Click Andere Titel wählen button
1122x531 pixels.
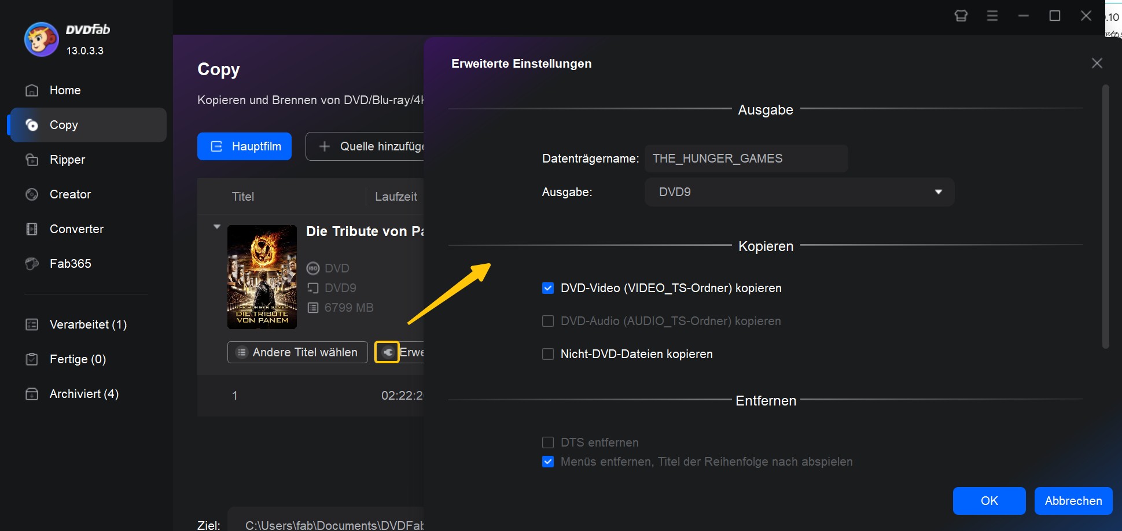pyautogui.click(x=297, y=352)
